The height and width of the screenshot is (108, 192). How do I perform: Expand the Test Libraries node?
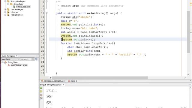click(5, 15)
